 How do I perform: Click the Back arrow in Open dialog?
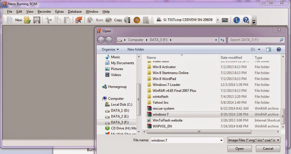tap(101, 40)
